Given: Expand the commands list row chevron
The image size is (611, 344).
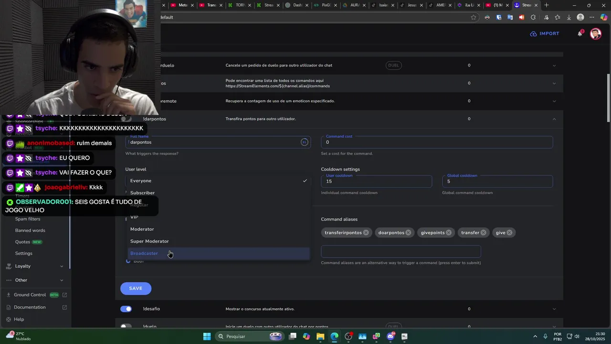Looking at the screenshot, I should pos(554,83).
